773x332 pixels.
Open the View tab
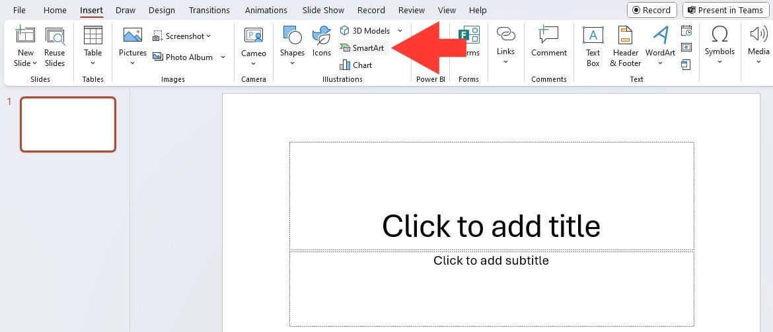[447, 10]
